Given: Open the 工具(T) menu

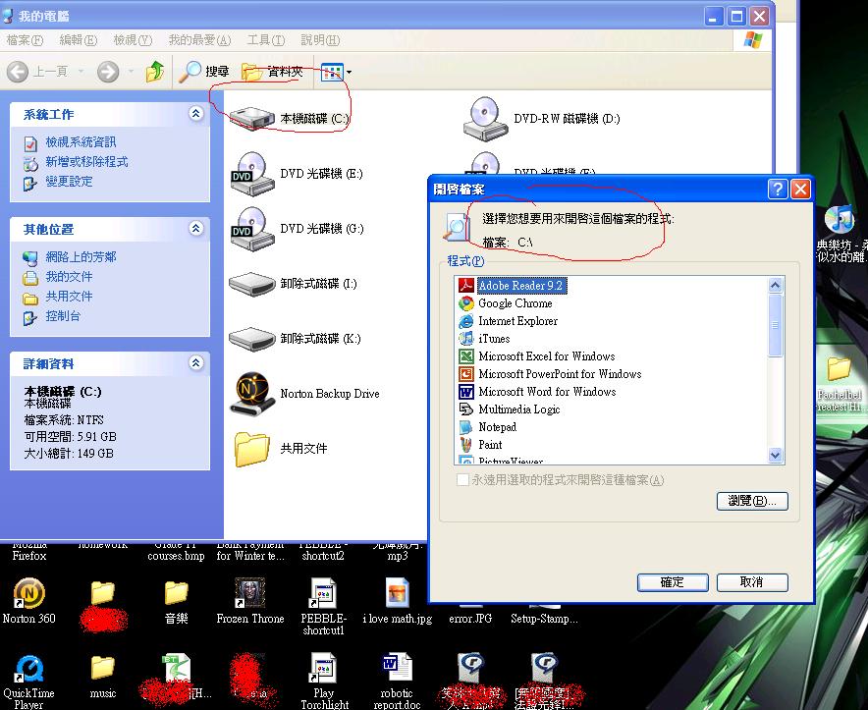Looking at the screenshot, I should tap(265, 40).
